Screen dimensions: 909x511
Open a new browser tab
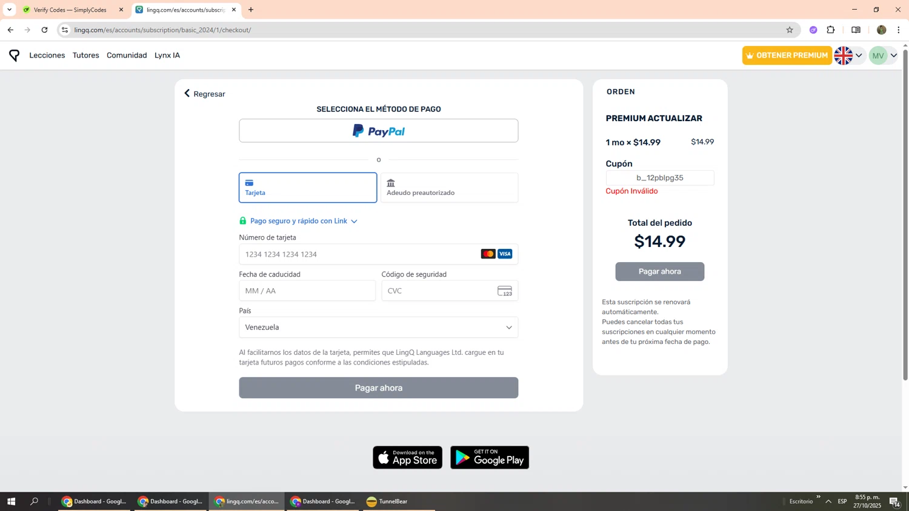251,10
